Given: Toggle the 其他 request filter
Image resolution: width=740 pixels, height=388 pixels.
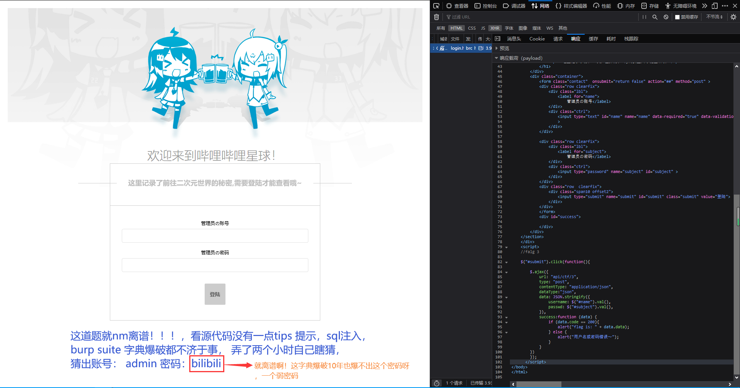Looking at the screenshot, I should [x=563, y=28].
